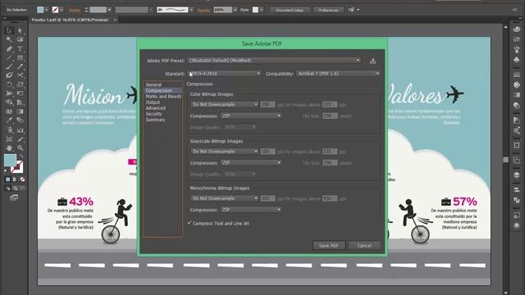The width and height of the screenshot is (525, 295).
Task: Select the Direct Selection tool
Action: click(21, 31)
